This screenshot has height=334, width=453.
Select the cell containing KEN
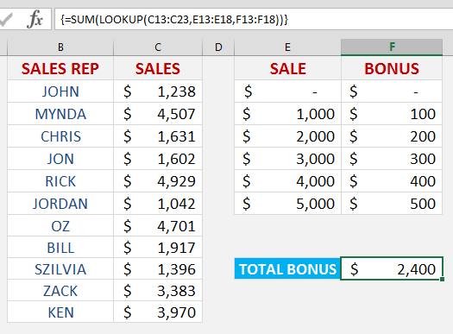(x=60, y=312)
